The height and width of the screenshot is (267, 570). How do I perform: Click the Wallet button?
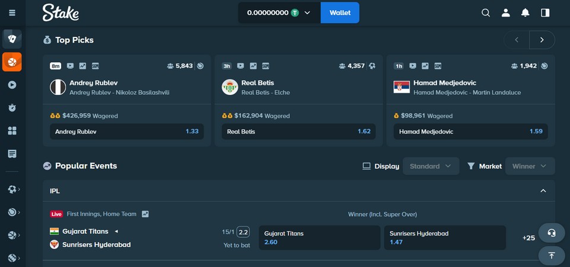[x=340, y=12]
